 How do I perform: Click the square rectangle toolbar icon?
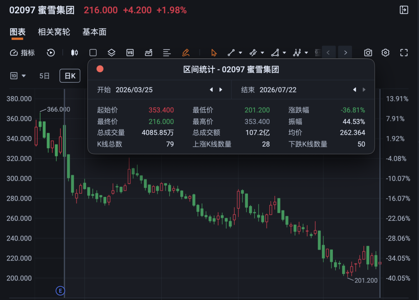pos(93,53)
